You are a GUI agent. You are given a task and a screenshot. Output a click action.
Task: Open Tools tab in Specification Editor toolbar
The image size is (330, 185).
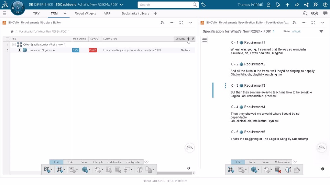[x=252, y=162]
